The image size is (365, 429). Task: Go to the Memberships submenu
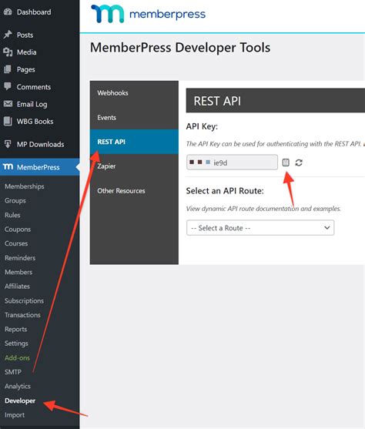point(25,186)
